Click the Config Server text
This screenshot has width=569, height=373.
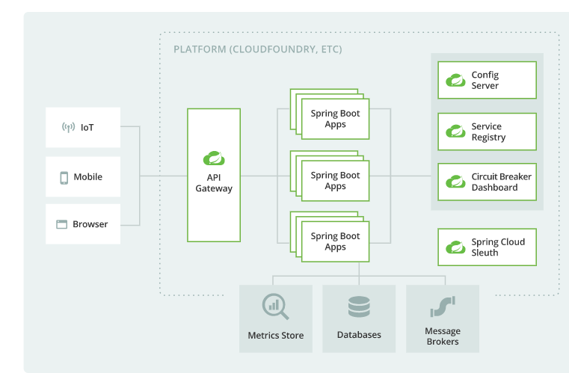pyautogui.click(x=485, y=80)
